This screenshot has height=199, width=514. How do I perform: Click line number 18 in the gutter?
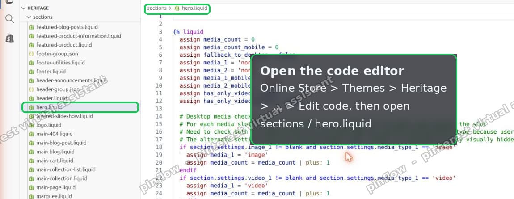click(159, 147)
